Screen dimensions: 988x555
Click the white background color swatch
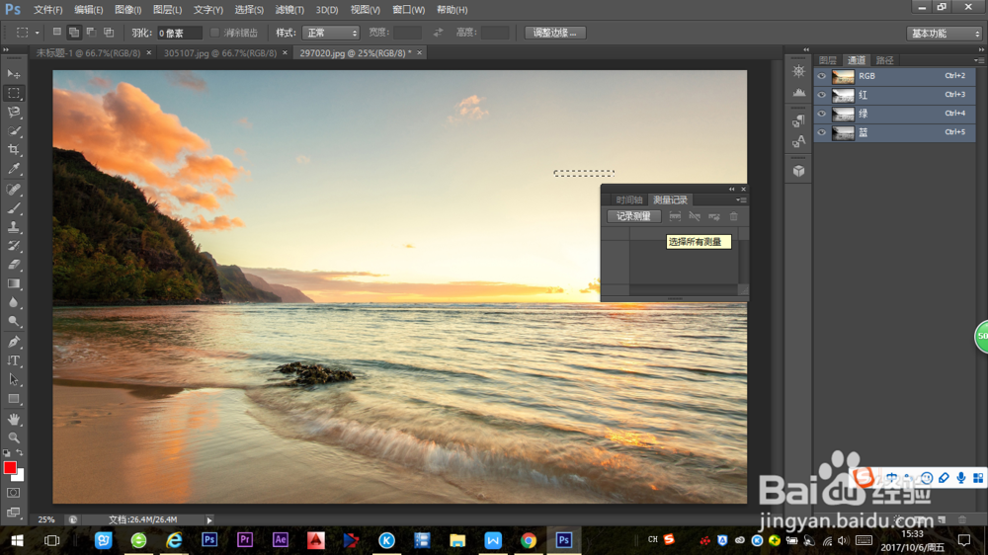click(x=20, y=476)
